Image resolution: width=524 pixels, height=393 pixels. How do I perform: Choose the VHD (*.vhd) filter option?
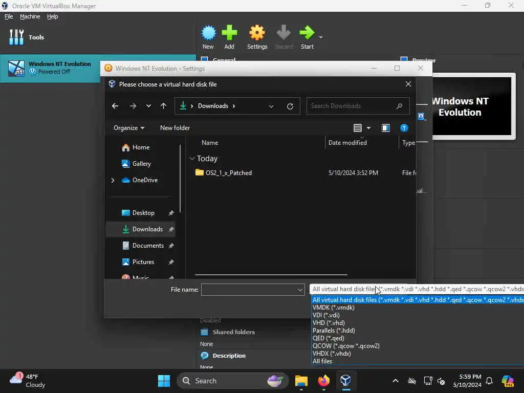pos(329,323)
